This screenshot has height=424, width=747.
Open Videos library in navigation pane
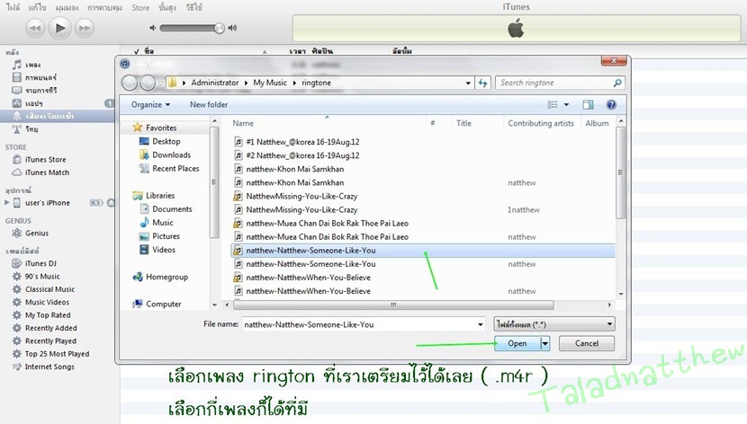pos(157,250)
